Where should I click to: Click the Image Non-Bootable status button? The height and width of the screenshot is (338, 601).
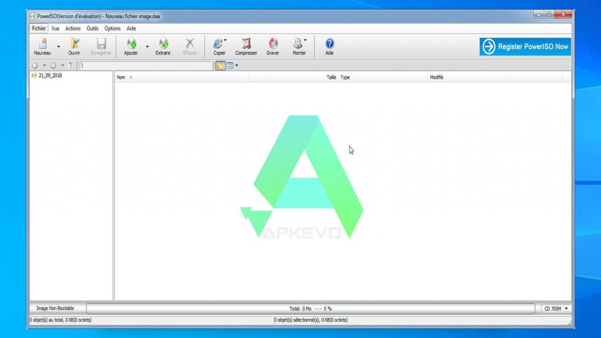coord(55,308)
